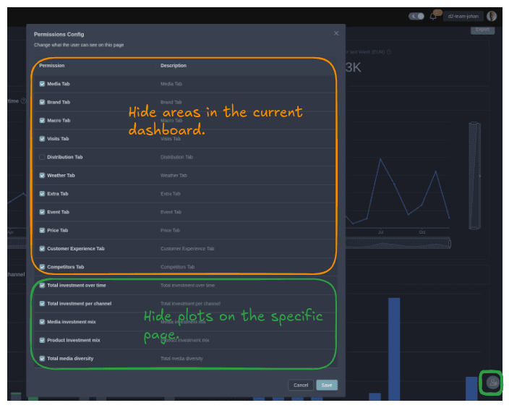Save the permissions configuration
The image size is (509, 408).
[327, 385]
